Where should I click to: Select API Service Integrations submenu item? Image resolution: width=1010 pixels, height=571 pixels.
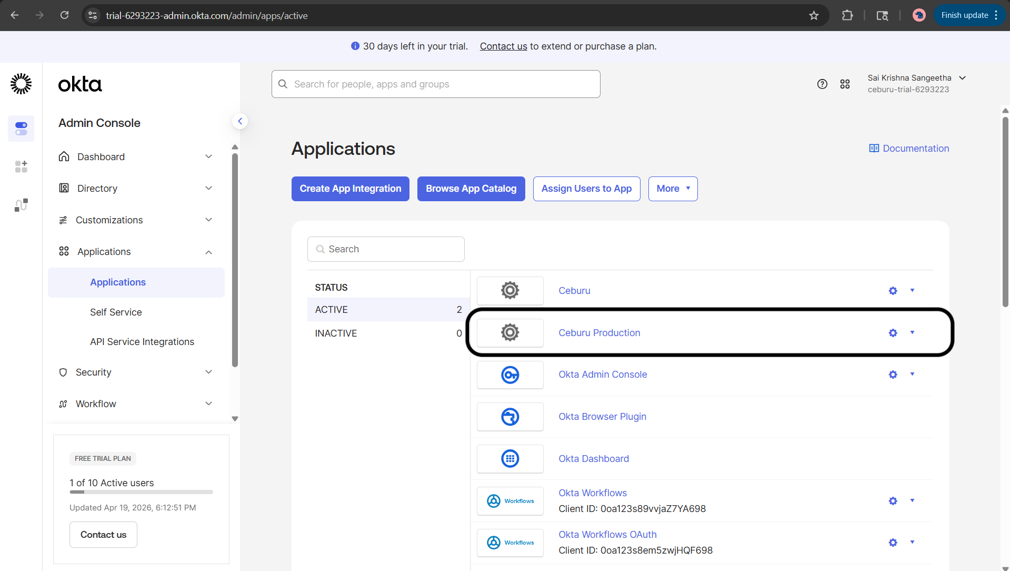(142, 342)
